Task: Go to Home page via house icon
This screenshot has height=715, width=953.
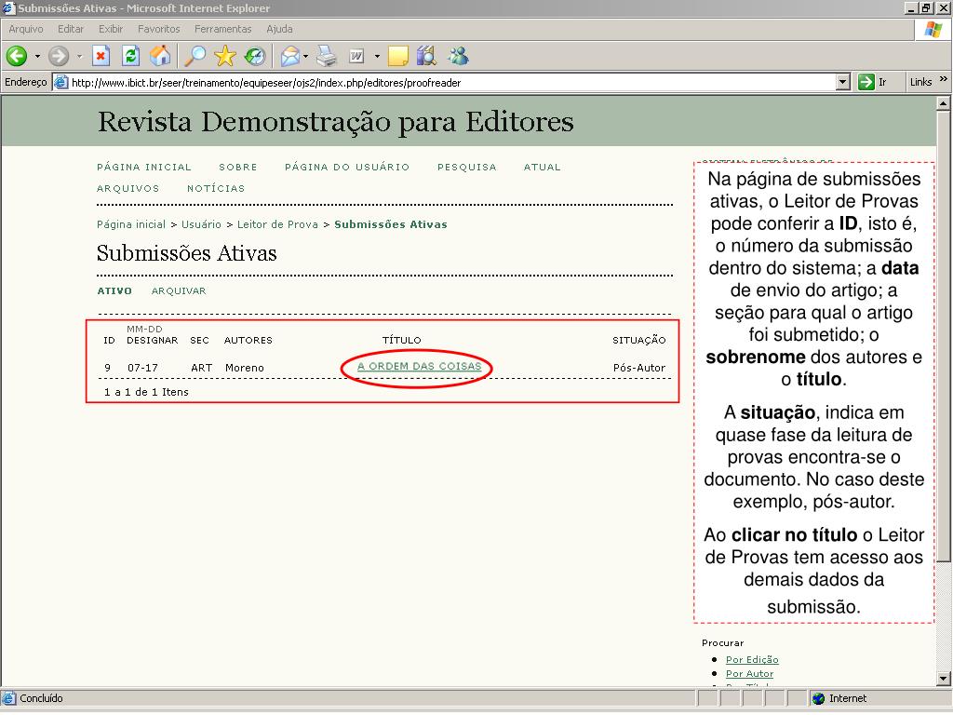Action: pos(160,56)
